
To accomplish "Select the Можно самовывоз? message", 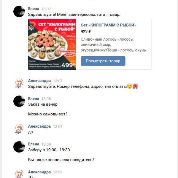I will click(48, 114).
